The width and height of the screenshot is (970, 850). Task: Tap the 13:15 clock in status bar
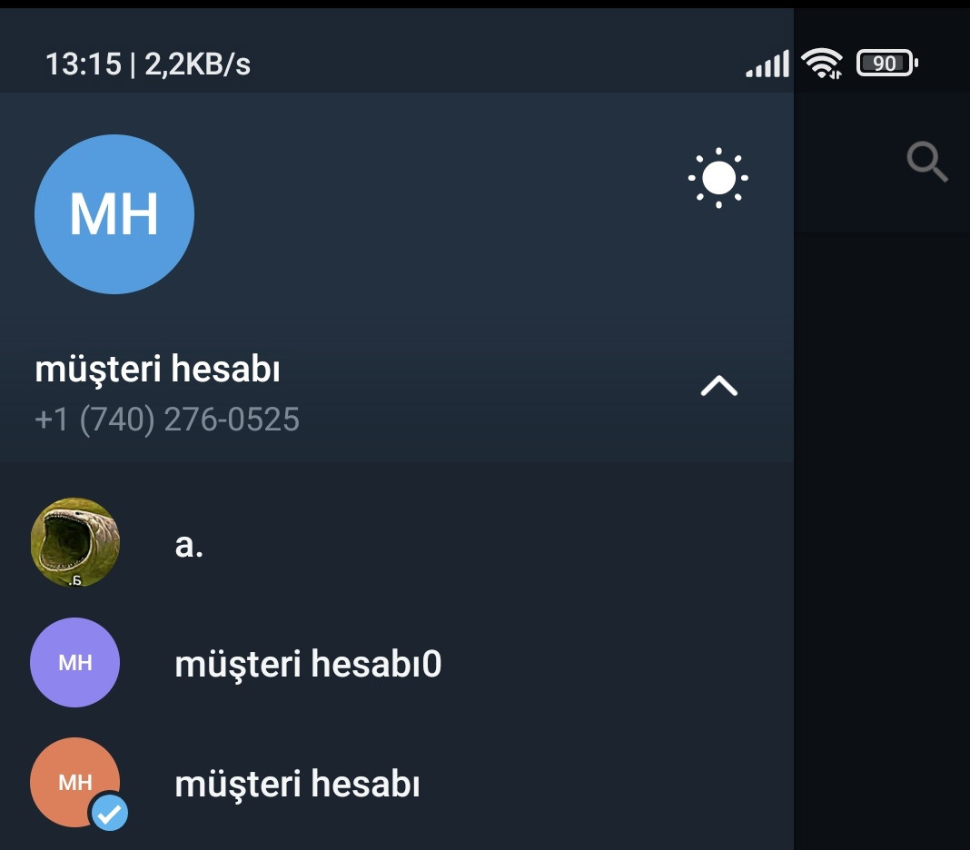pos(84,64)
